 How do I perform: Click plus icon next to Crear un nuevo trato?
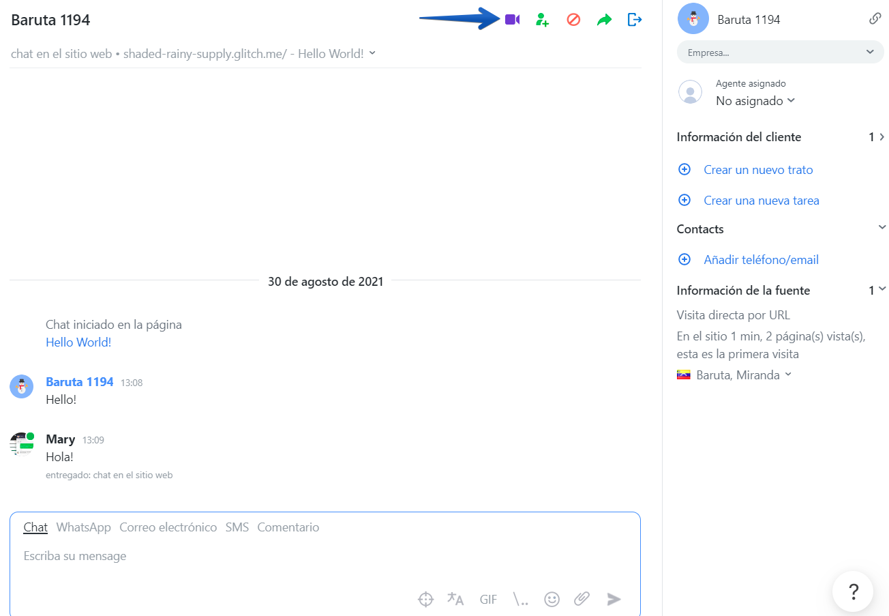[684, 169]
